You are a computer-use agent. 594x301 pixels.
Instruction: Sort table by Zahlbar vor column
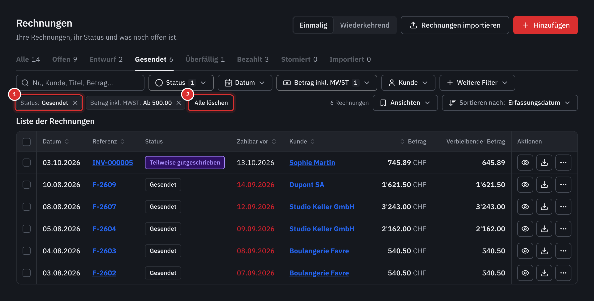click(x=256, y=141)
